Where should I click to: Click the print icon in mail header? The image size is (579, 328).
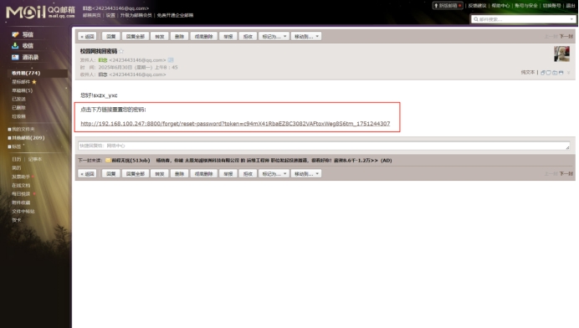(x=561, y=73)
